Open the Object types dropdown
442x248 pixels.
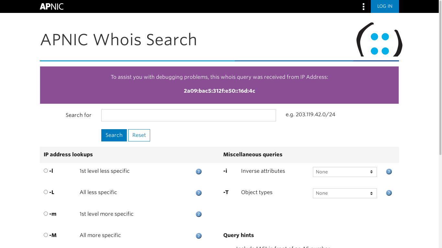point(345,193)
